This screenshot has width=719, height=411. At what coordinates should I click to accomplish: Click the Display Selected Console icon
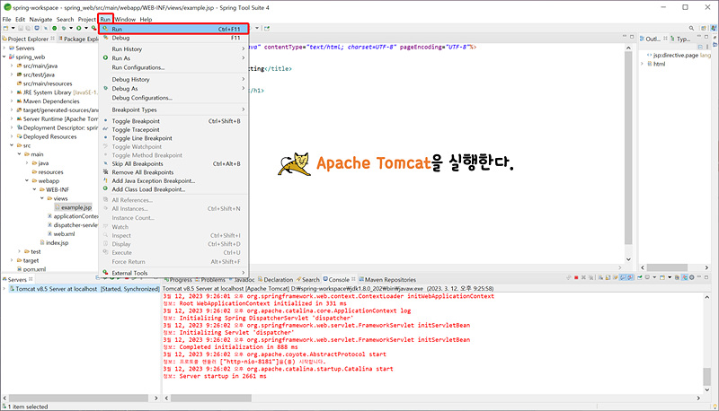click(x=647, y=277)
